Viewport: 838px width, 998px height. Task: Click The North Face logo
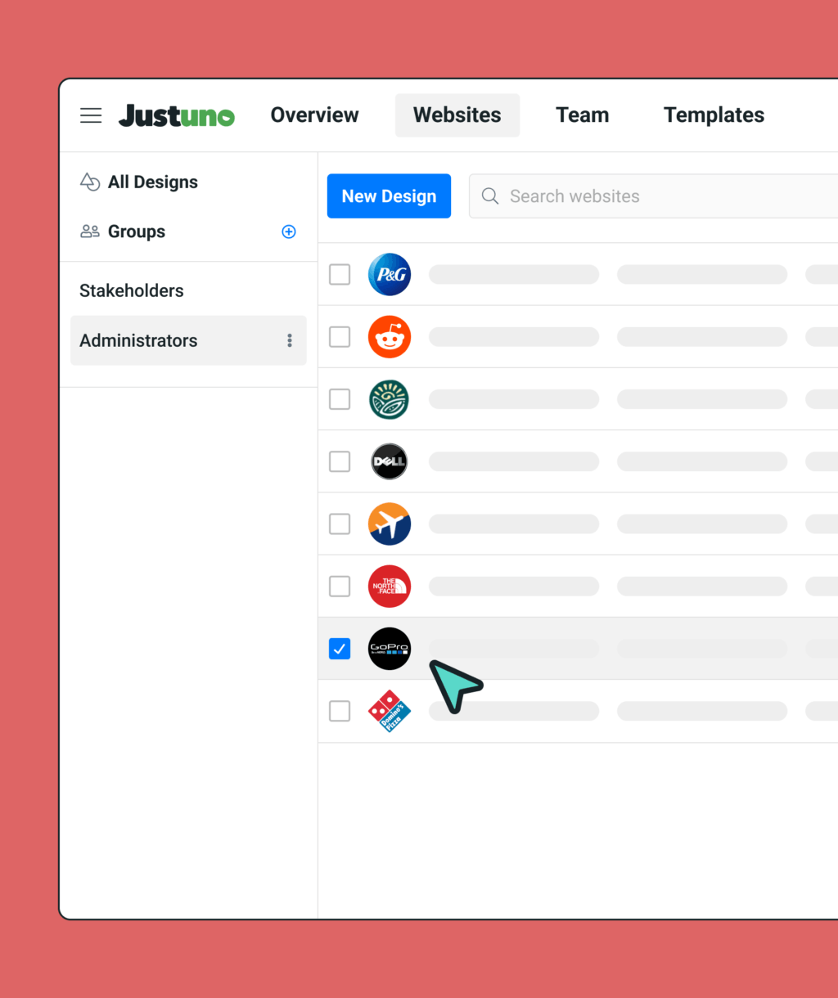[390, 587]
